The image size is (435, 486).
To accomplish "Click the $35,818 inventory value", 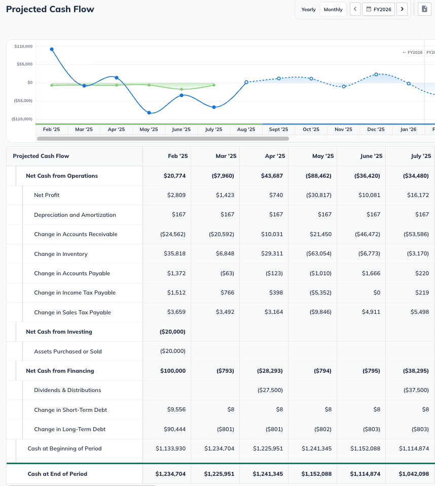I will point(174,253).
